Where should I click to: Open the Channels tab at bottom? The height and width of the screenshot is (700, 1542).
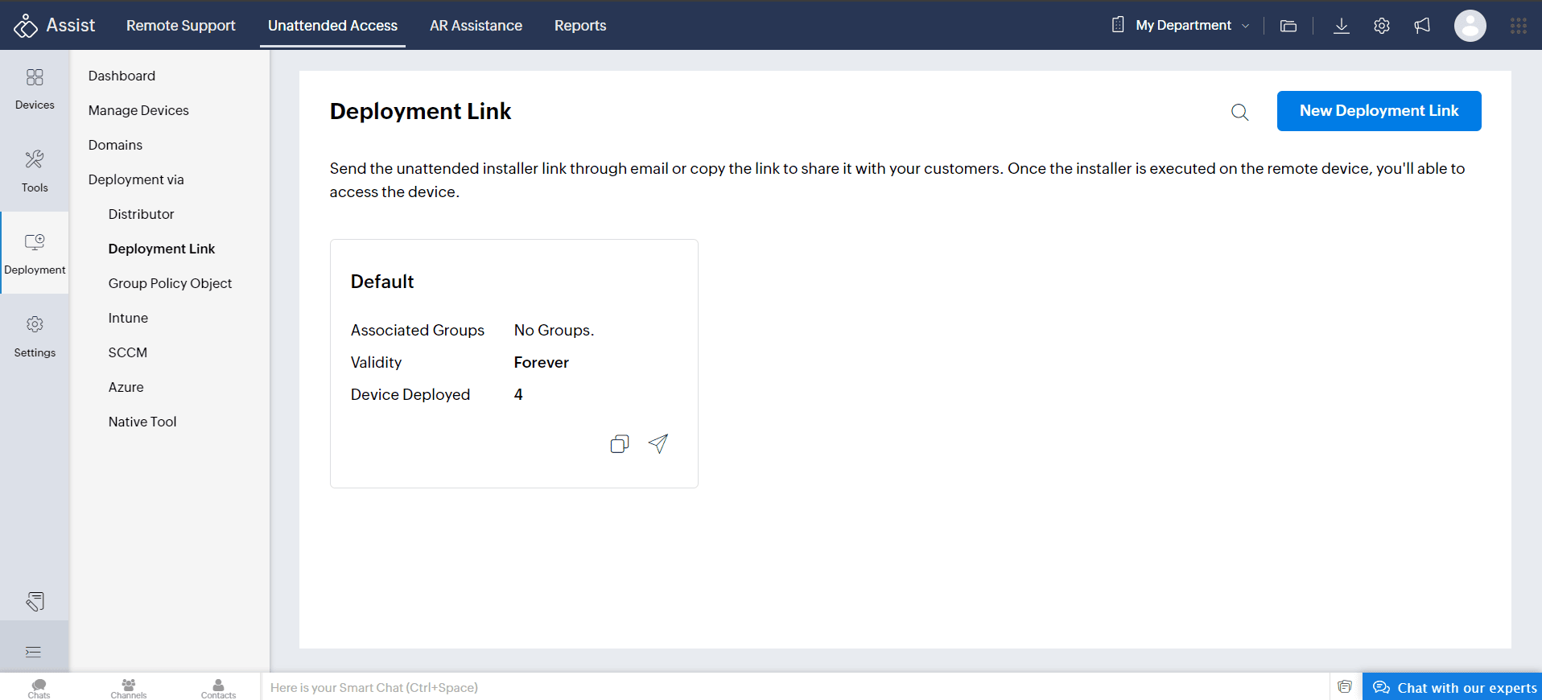[x=129, y=688]
